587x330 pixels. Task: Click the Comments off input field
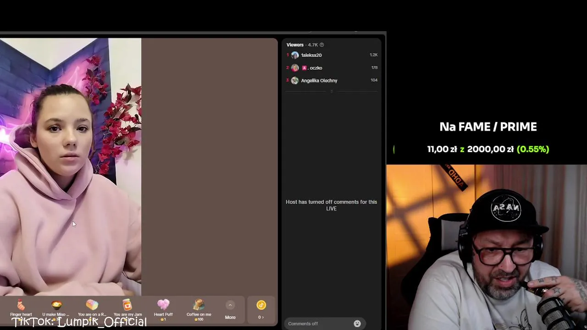coord(325,324)
